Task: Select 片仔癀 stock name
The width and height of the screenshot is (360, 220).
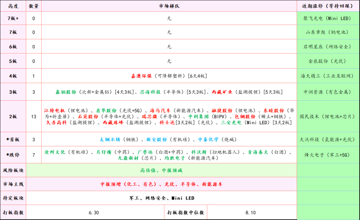Action: (x=104, y=152)
